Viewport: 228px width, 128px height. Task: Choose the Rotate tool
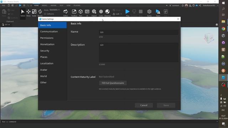(40, 13)
